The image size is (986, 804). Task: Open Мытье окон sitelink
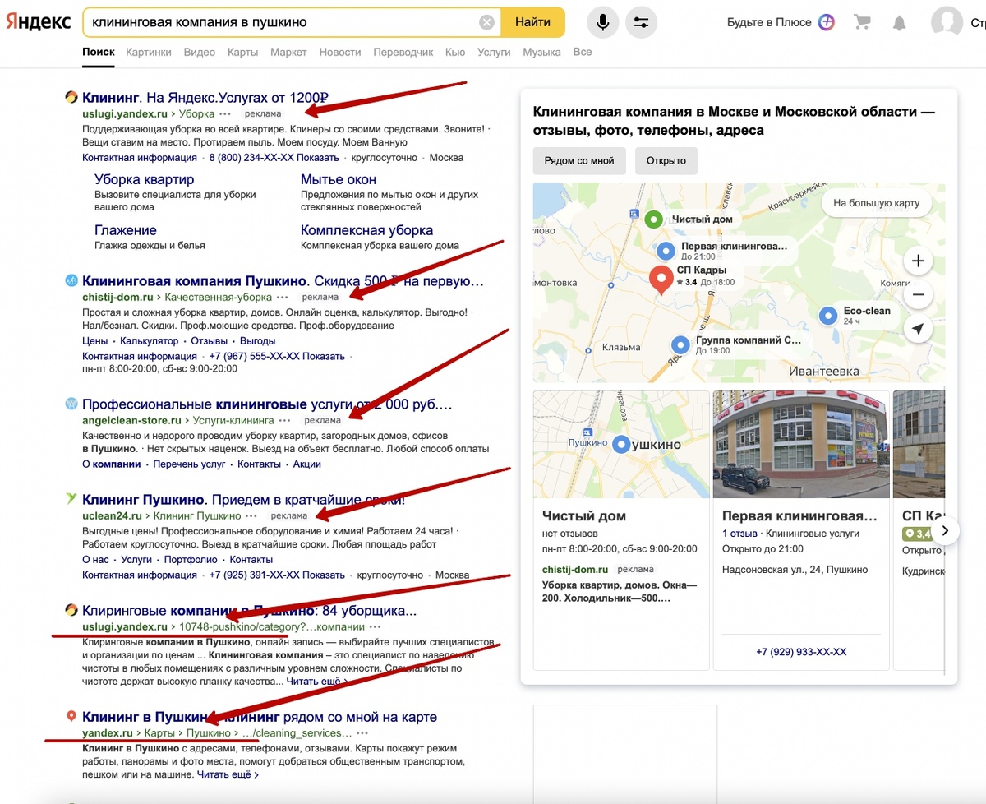[339, 179]
